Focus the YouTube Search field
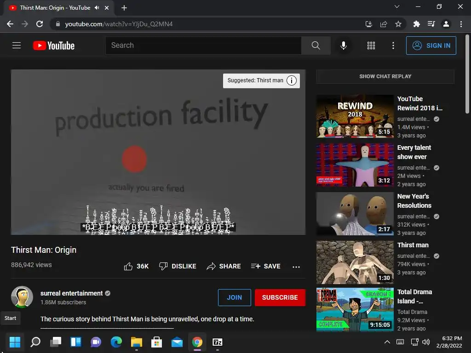 click(x=203, y=46)
